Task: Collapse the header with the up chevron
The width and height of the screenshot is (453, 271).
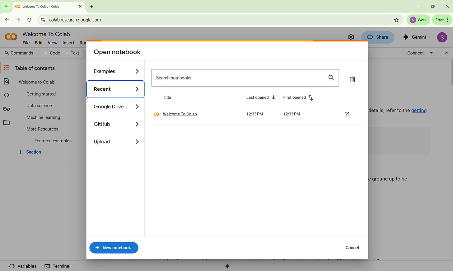Action: (446, 53)
